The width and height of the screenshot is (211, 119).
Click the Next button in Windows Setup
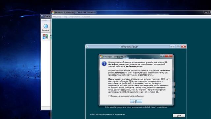pyautogui.click(x=179, y=115)
